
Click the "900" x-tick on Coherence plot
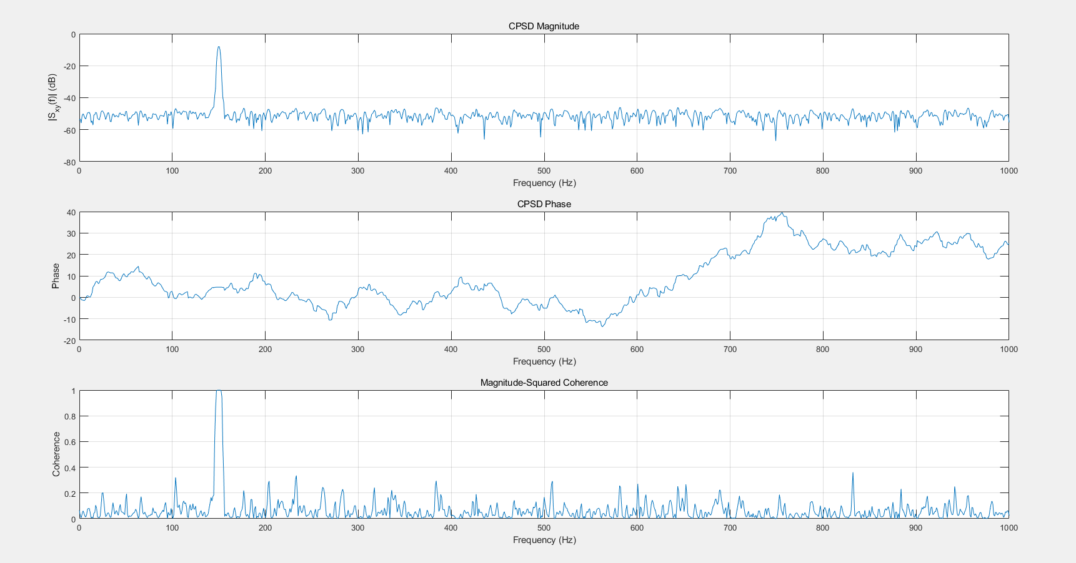tap(916, 527)
